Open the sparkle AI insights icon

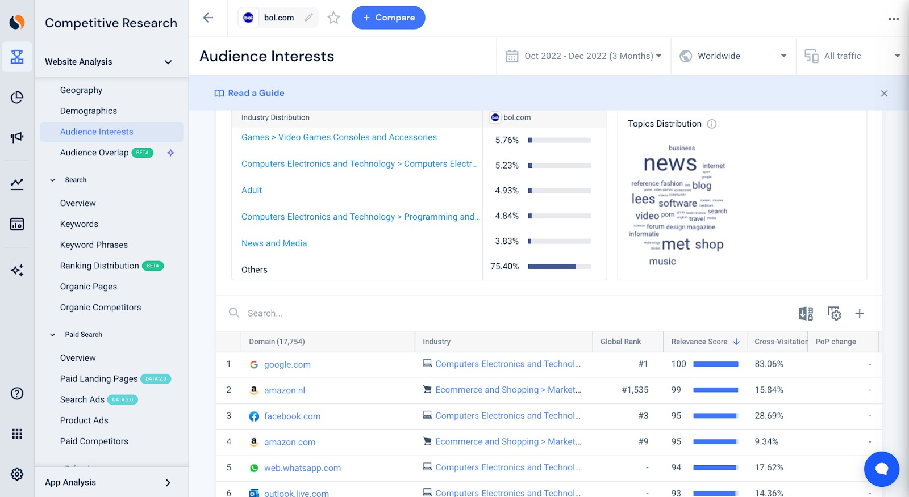point(17,270)
